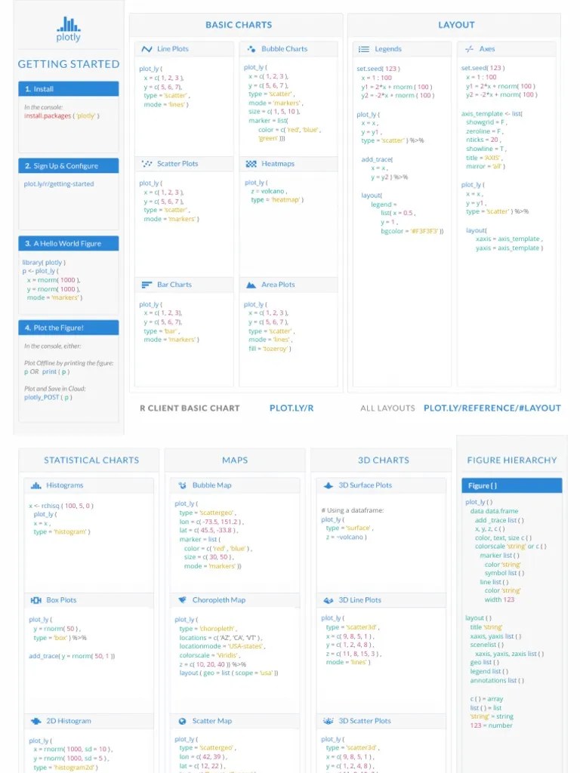Click the Histograms icon

pyautogui.click(x=36, y=485)
